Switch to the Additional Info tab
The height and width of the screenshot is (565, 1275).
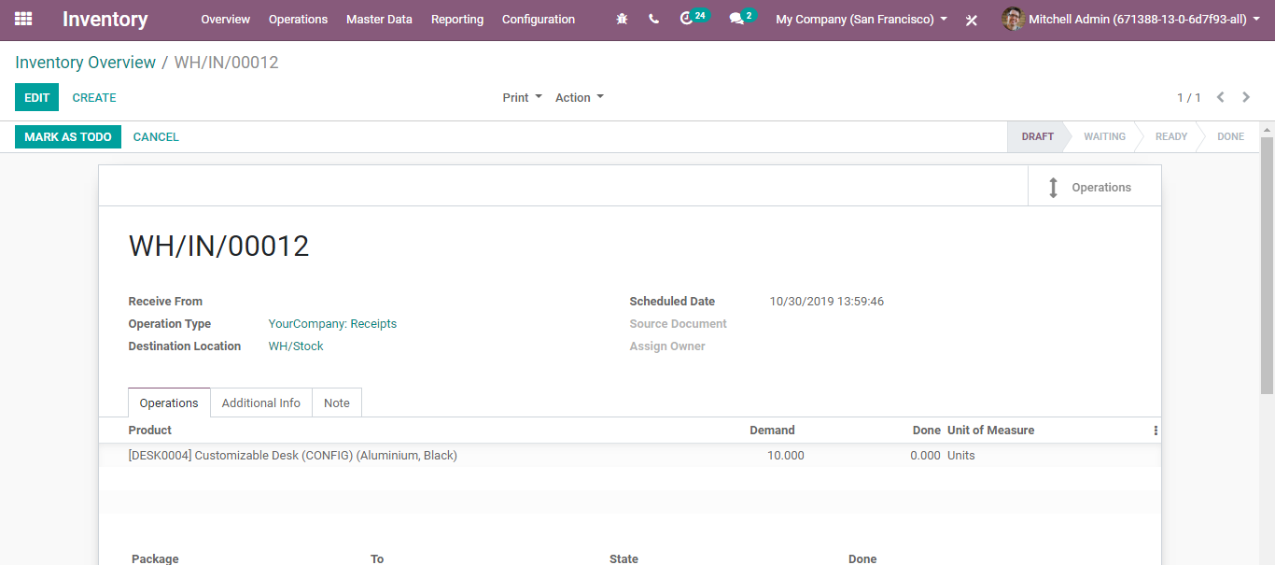point(261,403)
